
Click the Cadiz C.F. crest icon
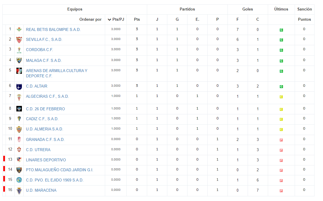pos(19,119)
